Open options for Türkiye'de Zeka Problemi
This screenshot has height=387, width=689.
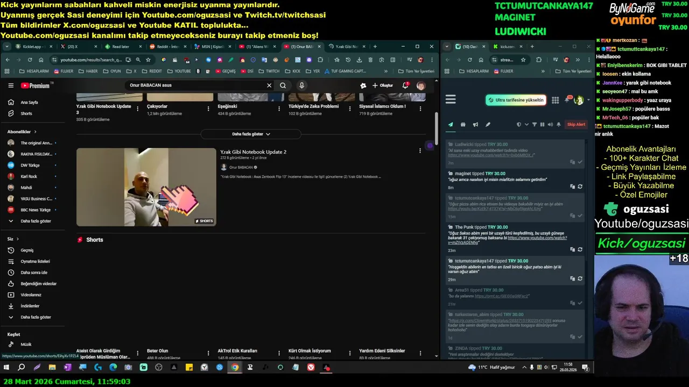349,109
